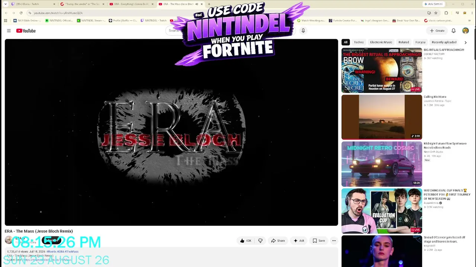The image size is (476, 267).
Task: Share the video
Action: click(278, 241)
